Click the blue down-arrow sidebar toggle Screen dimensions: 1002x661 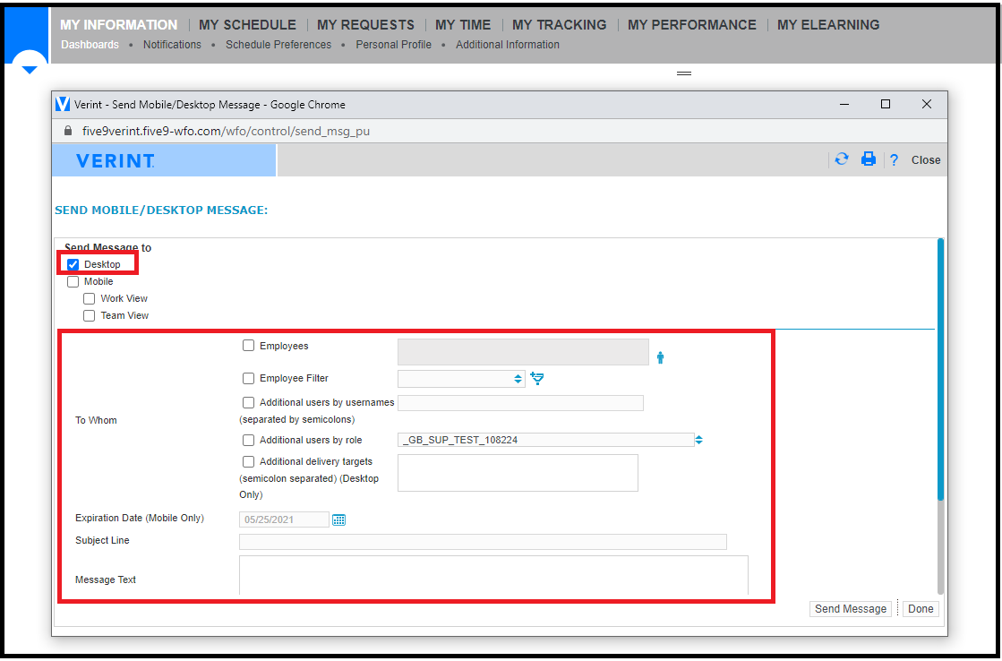pyautogui.click(x=30, y=69)
